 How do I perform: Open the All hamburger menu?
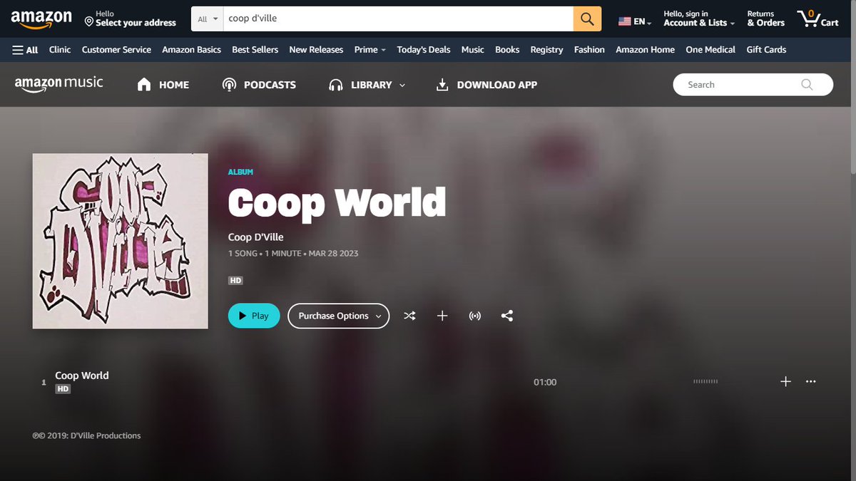[x=25, y=50]
